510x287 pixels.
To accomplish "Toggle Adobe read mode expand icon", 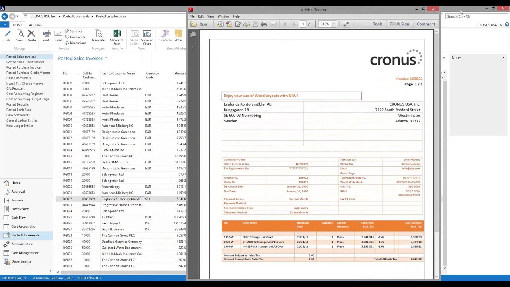I will coord(346,24).
